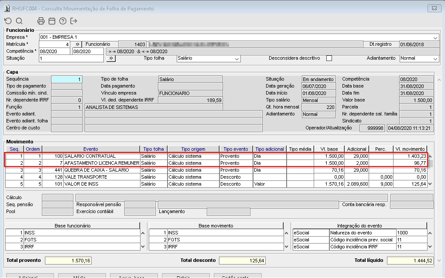
Task: Sort by the Evento column header
Action: coord(91,149)
